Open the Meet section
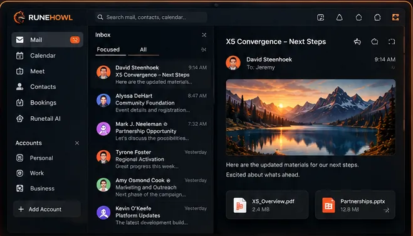The image size is (413, 236). click(37, 71)
